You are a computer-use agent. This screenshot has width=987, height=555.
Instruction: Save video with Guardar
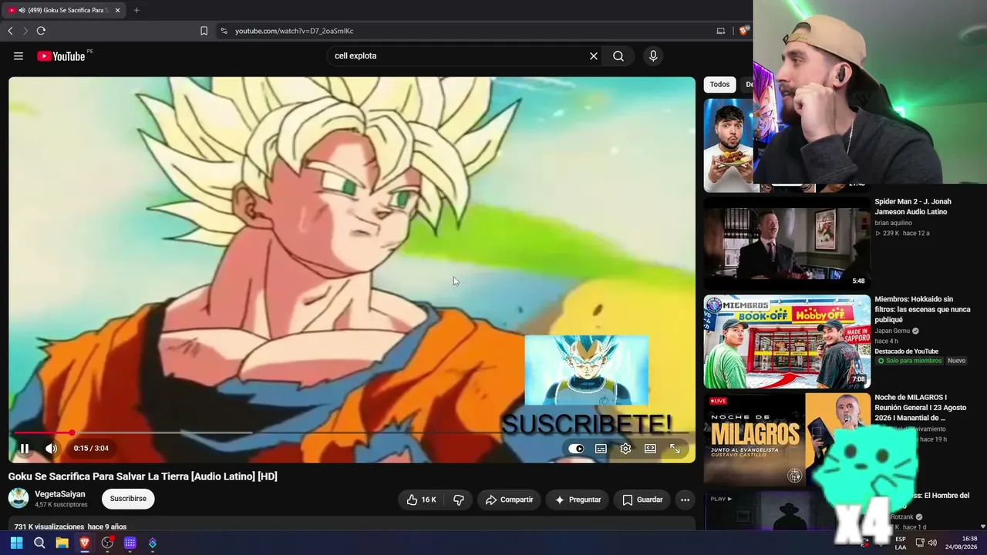[x=642, y=499]
